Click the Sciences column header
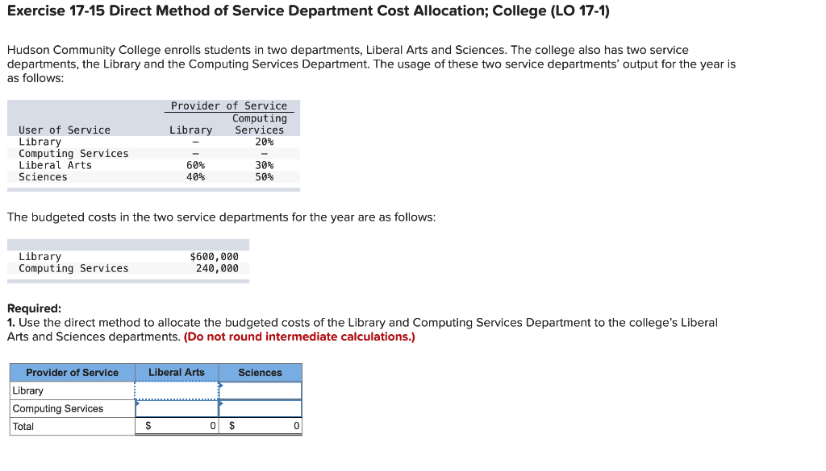Image resolution: width=826 pixels, height=471 pixels. (x=260, y=372)
